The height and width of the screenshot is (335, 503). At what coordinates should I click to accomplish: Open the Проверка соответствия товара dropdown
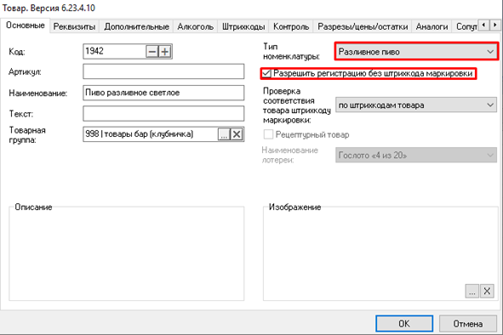(x=416, y=105)
